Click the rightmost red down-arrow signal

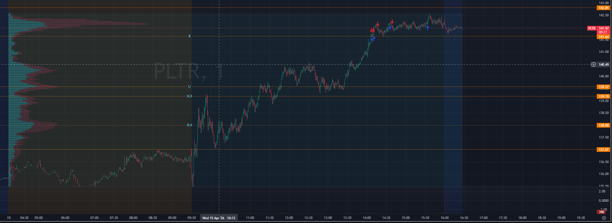[x=392, y=21]
